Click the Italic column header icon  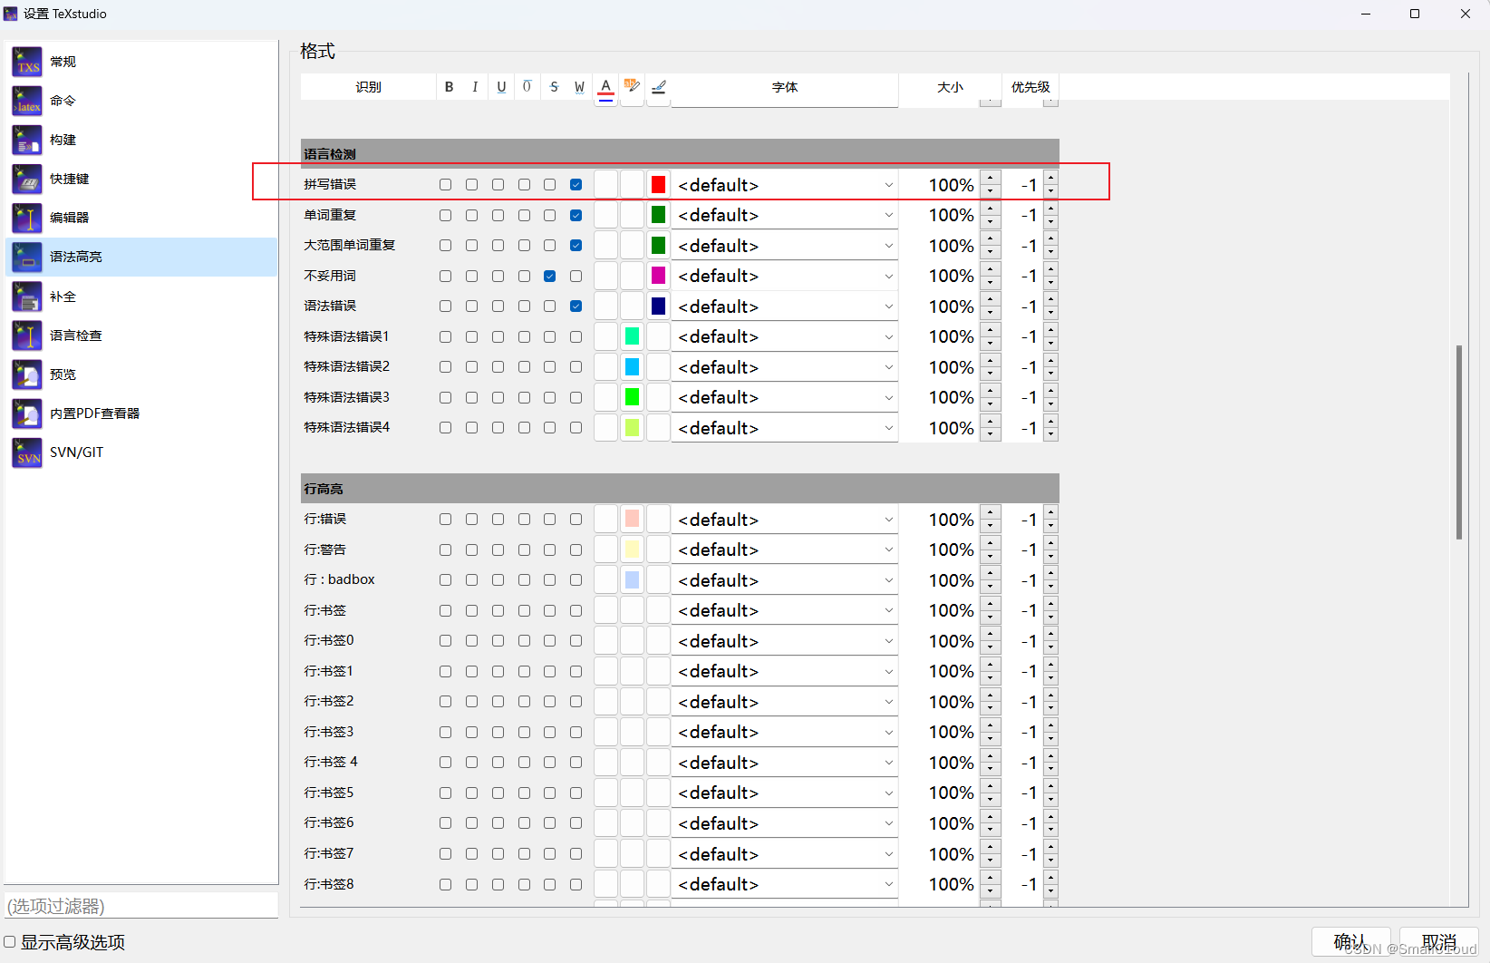tap(475, 87)
